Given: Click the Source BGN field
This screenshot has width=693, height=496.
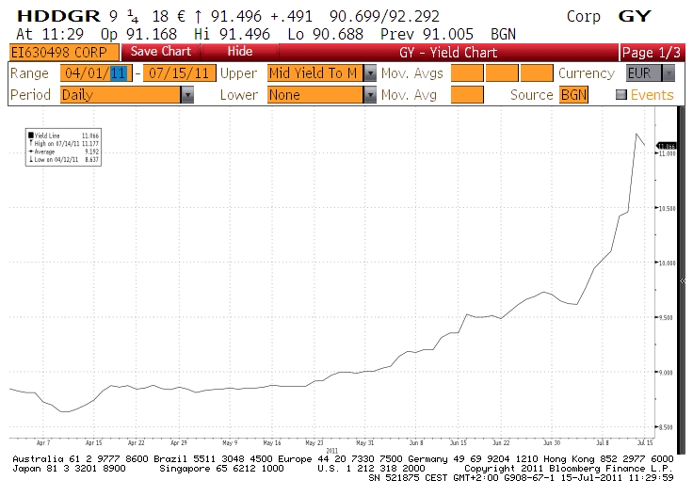Looking at the screenshot, I should (572, 95).
